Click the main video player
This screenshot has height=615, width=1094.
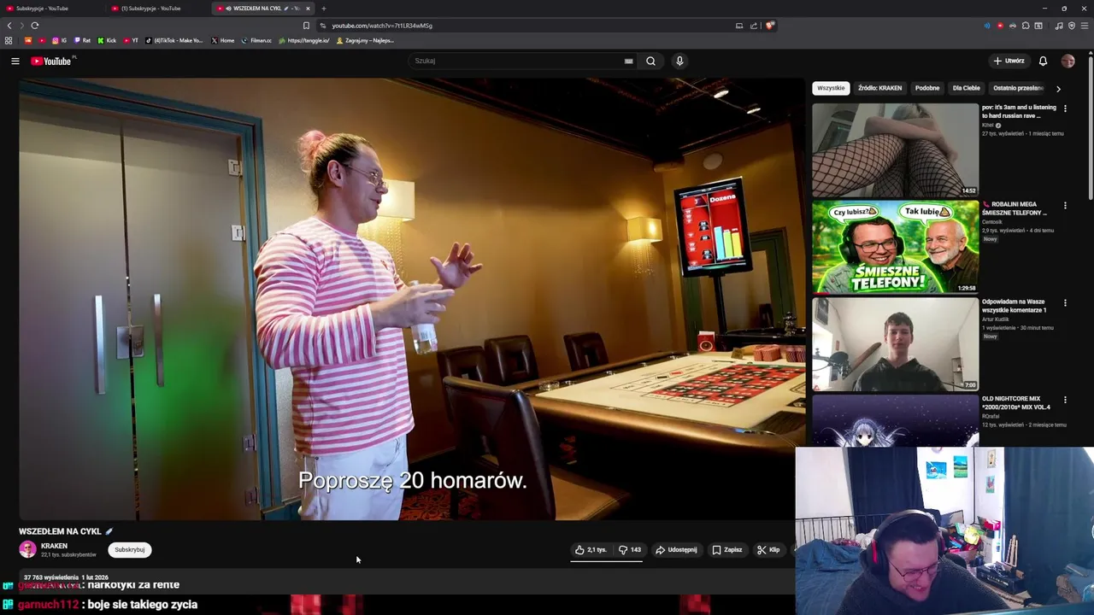coord(412,299)
